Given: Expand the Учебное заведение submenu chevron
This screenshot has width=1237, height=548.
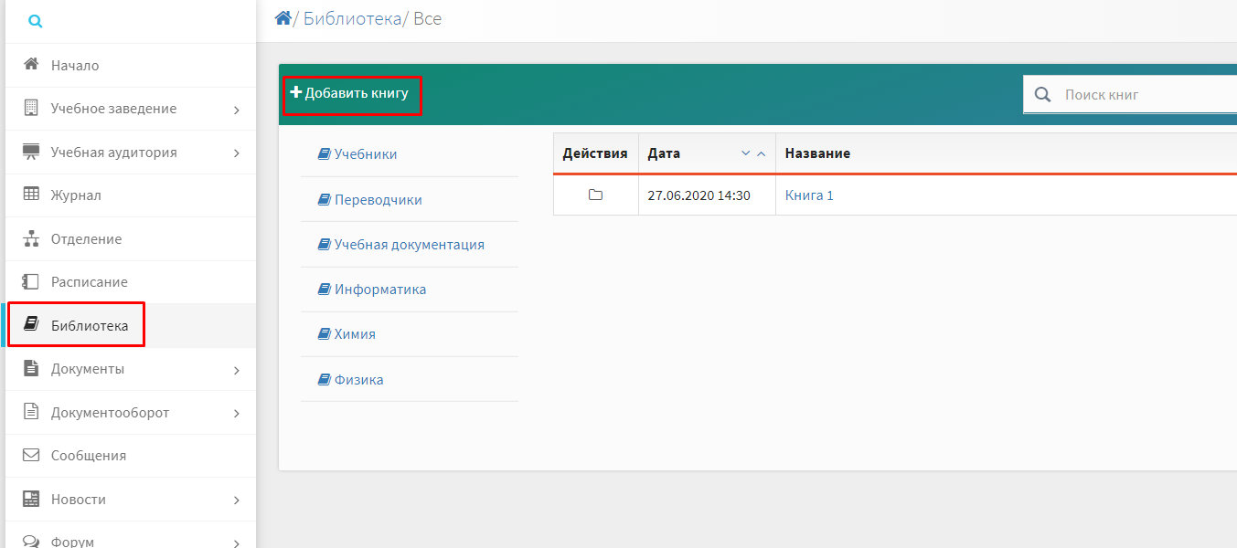Looking at the screenshot, I should tap(237, 110).
